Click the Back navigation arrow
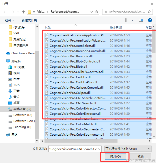Image resolution: width=156 pixels, height=163 pixels. click(x=5, y=12)
